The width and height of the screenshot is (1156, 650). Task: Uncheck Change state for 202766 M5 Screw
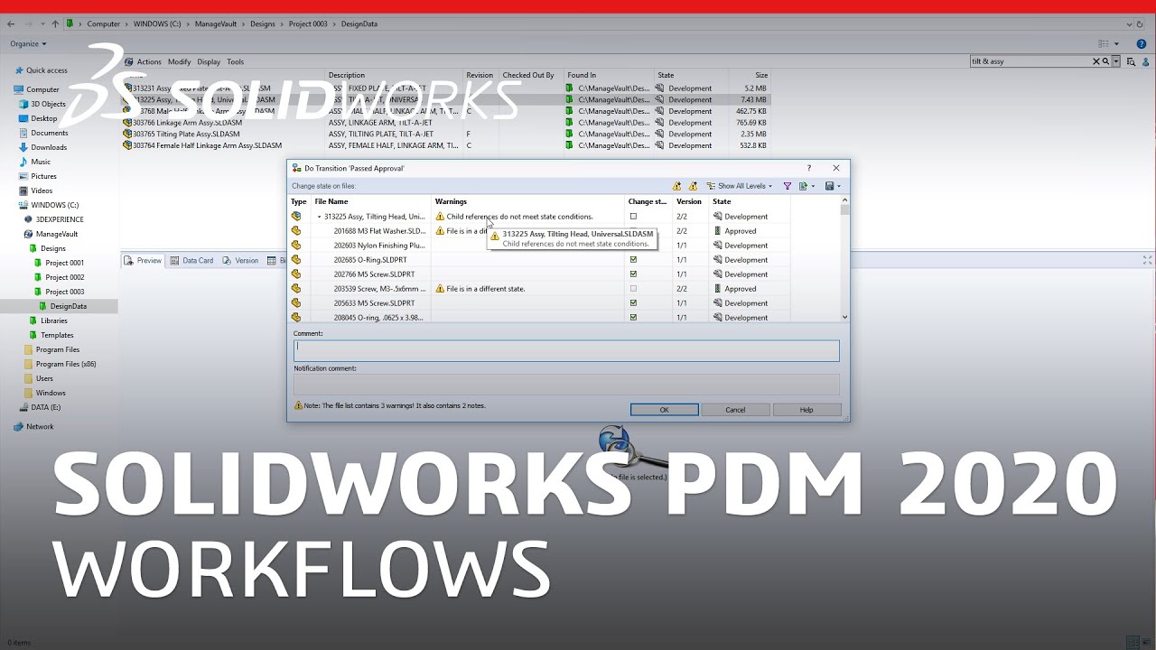coord(633,274)
